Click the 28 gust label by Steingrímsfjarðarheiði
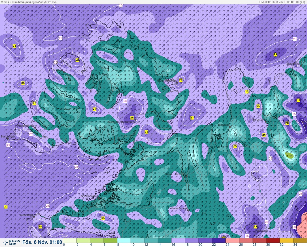Screen dimensions: 307x247 (x=132, y=118)
